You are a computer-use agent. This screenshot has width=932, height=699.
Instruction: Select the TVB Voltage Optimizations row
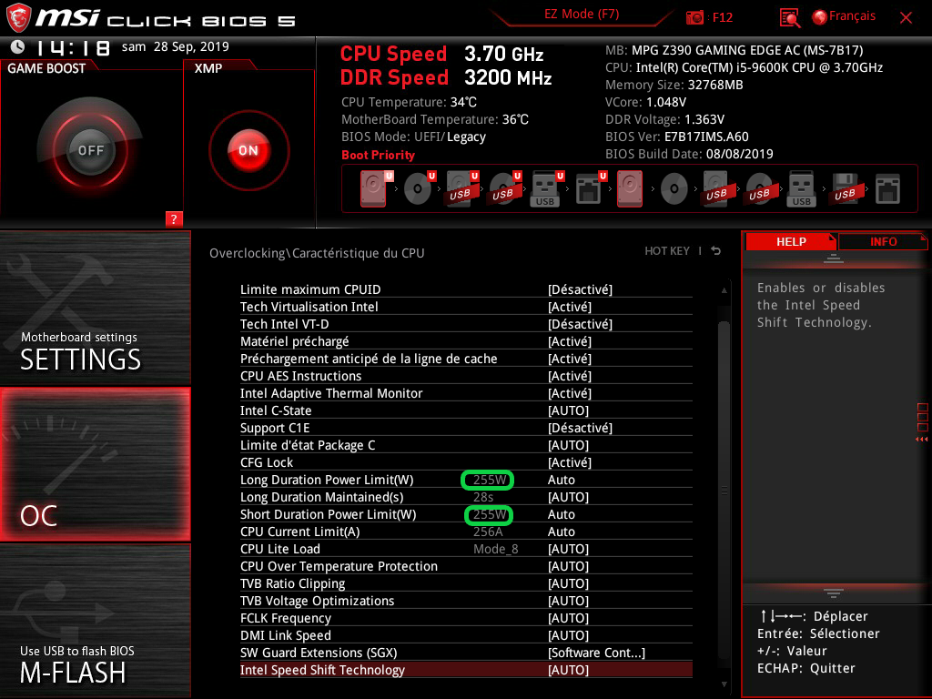pos(466,601)
